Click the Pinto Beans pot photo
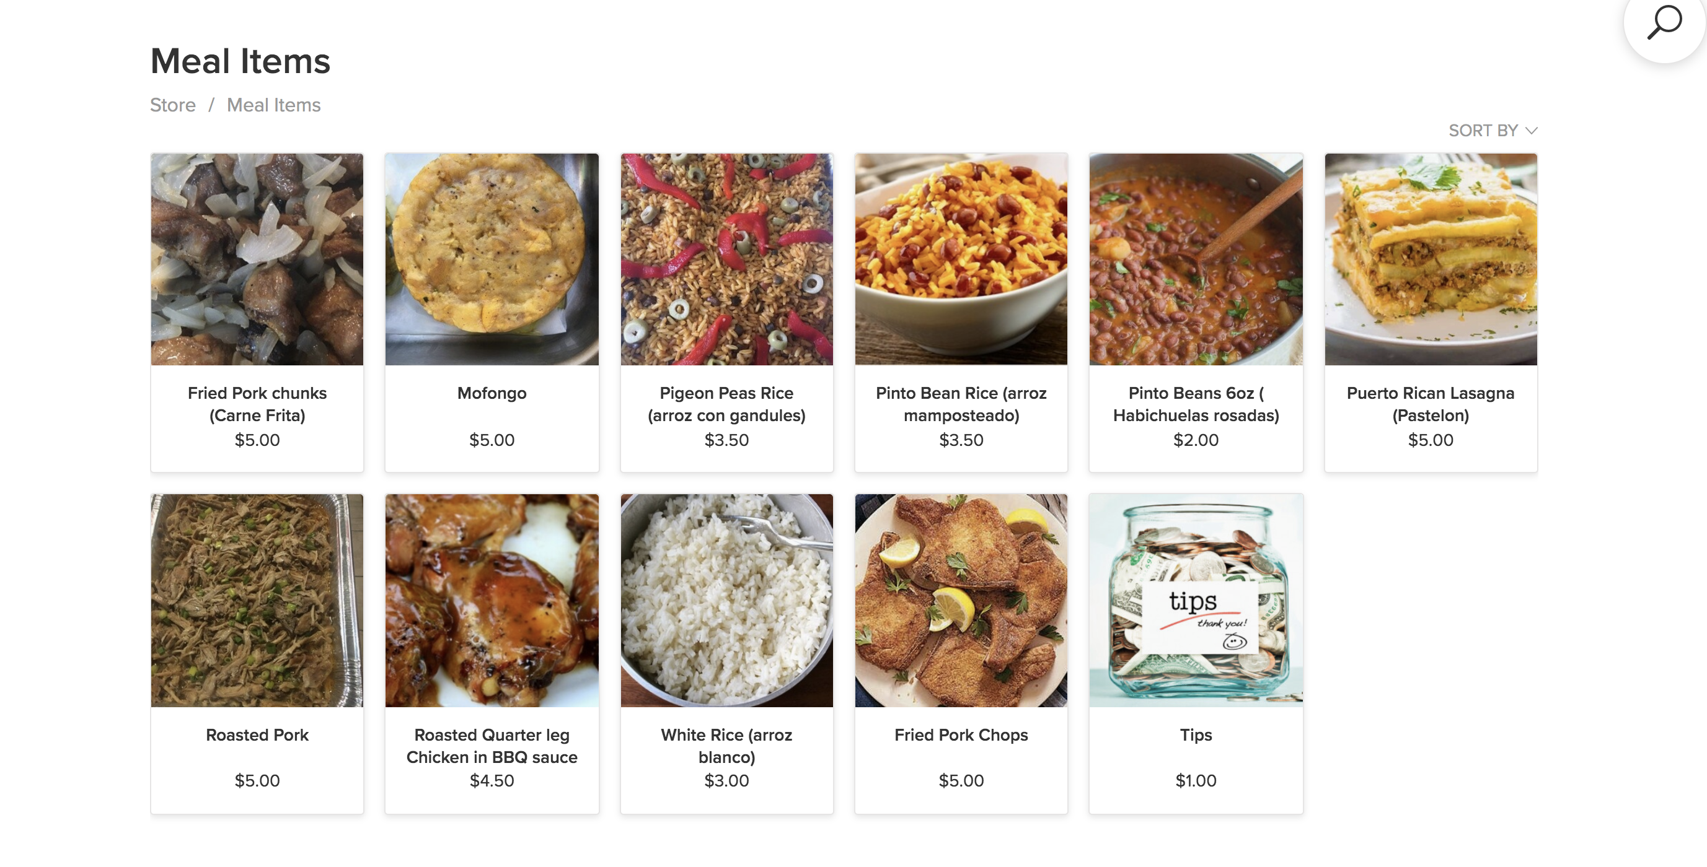The width and height of the screenshot is (1707, 867). [x=1196, y=259]
